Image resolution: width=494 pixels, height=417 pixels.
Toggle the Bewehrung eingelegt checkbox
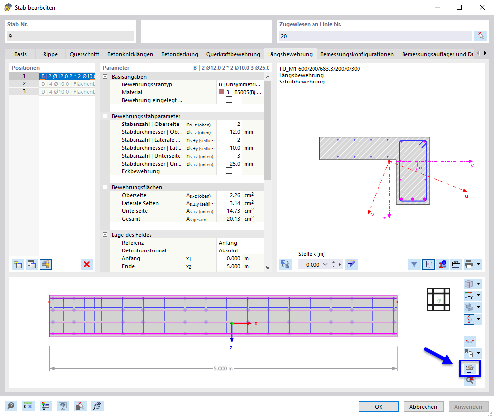229,100
